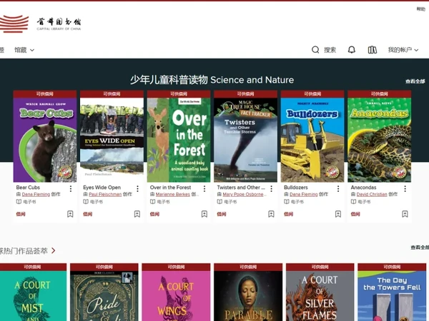Open the Bear Cubs title link
The image size is (429, 321).
pyautogui.click(x=28, y=188)
